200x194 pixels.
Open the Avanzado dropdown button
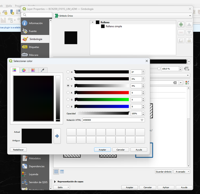(182, 172)
